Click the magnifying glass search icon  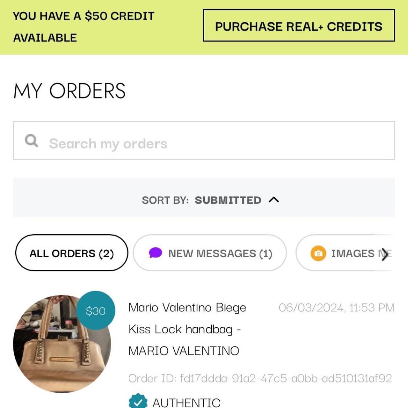[x=32, y=141]
